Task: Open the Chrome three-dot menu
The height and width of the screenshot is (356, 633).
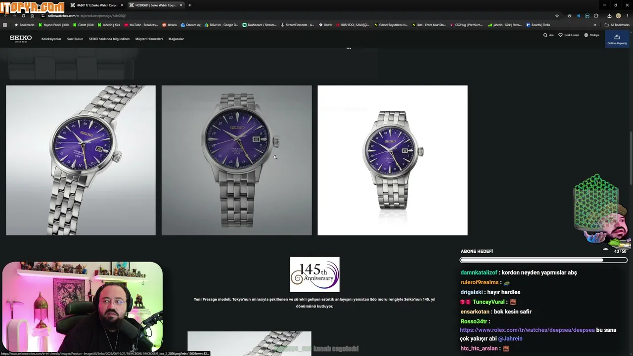Action: [x=627, y=16]
